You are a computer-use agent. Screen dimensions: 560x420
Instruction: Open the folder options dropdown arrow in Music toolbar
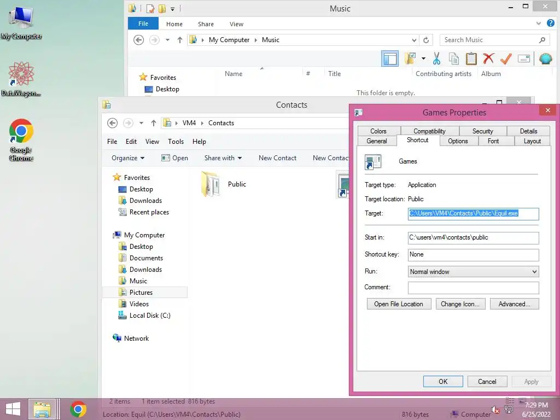(x=423, y=59)
